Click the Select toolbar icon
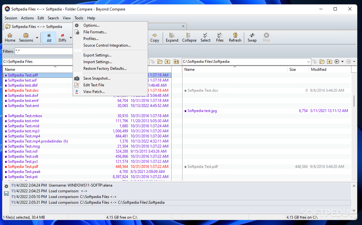The image size is (362, 225). 205,37
